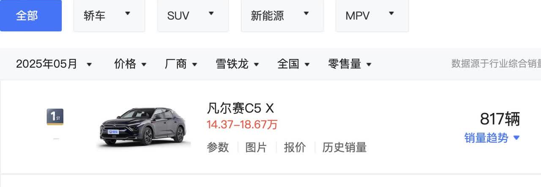Open the 零售量 metric dropdown
The width and height of the screenshot is (541, 187).
coord(350,64)
